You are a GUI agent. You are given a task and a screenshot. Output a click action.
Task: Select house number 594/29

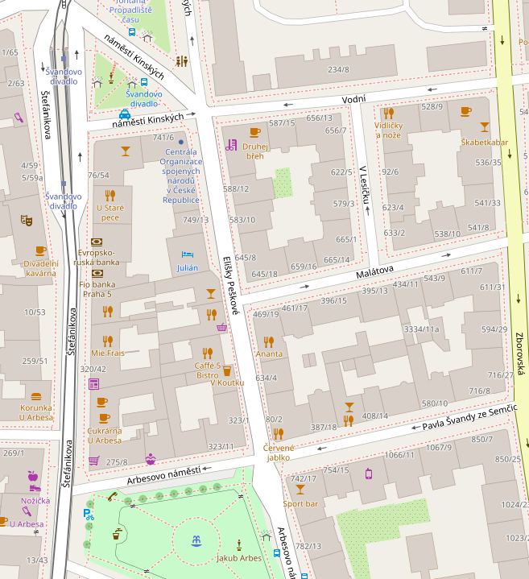494,329
